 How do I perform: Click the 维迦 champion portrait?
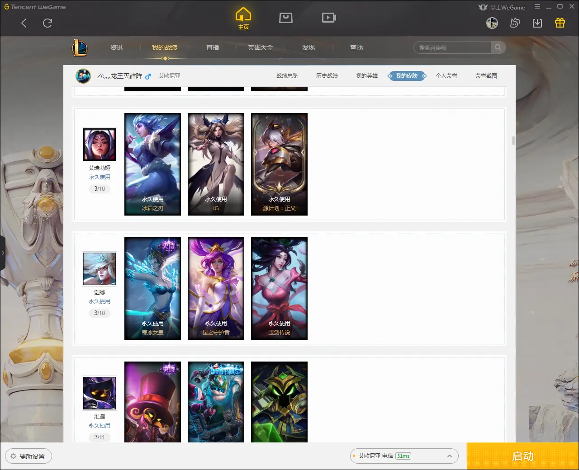coord(100,393)
